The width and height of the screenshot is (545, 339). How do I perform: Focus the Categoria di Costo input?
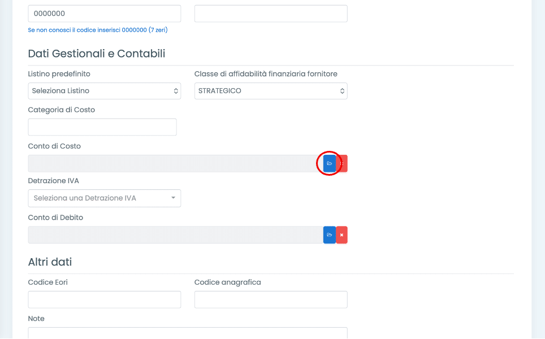click(102, 127)
